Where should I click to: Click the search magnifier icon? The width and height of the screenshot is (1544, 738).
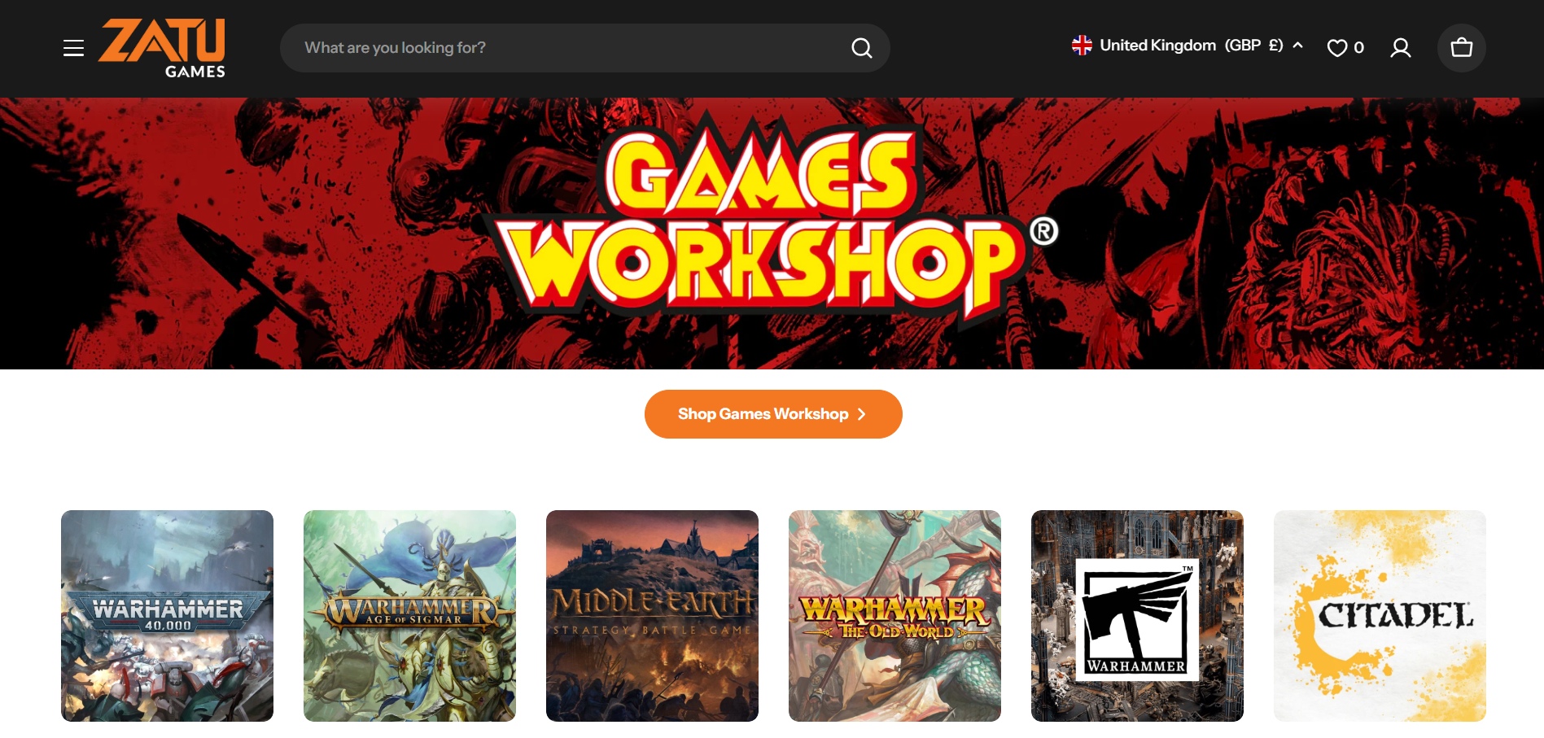(x=861, y=48)
